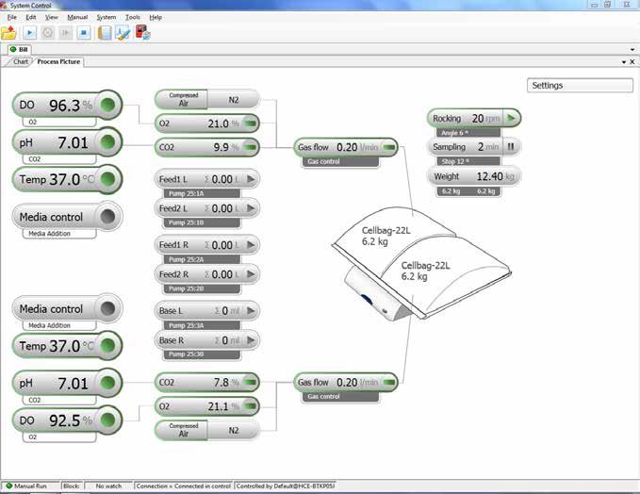Start Base R pump arrow

pyautogui.click(x=251, y=340)
